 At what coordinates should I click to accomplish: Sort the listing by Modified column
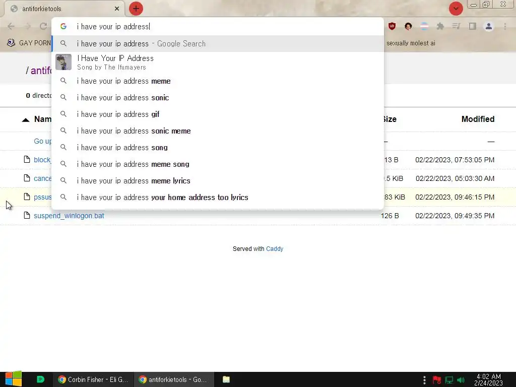pos(478,119)
